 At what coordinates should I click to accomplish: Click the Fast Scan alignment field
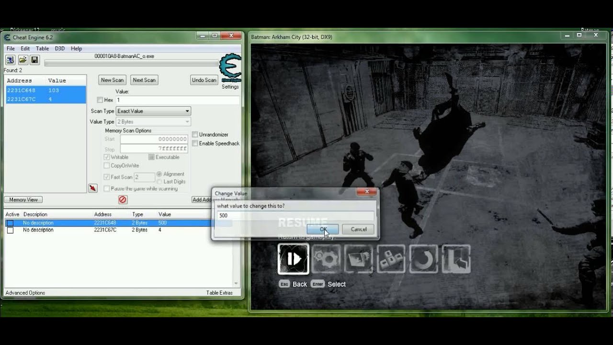[x=144, y=177]
